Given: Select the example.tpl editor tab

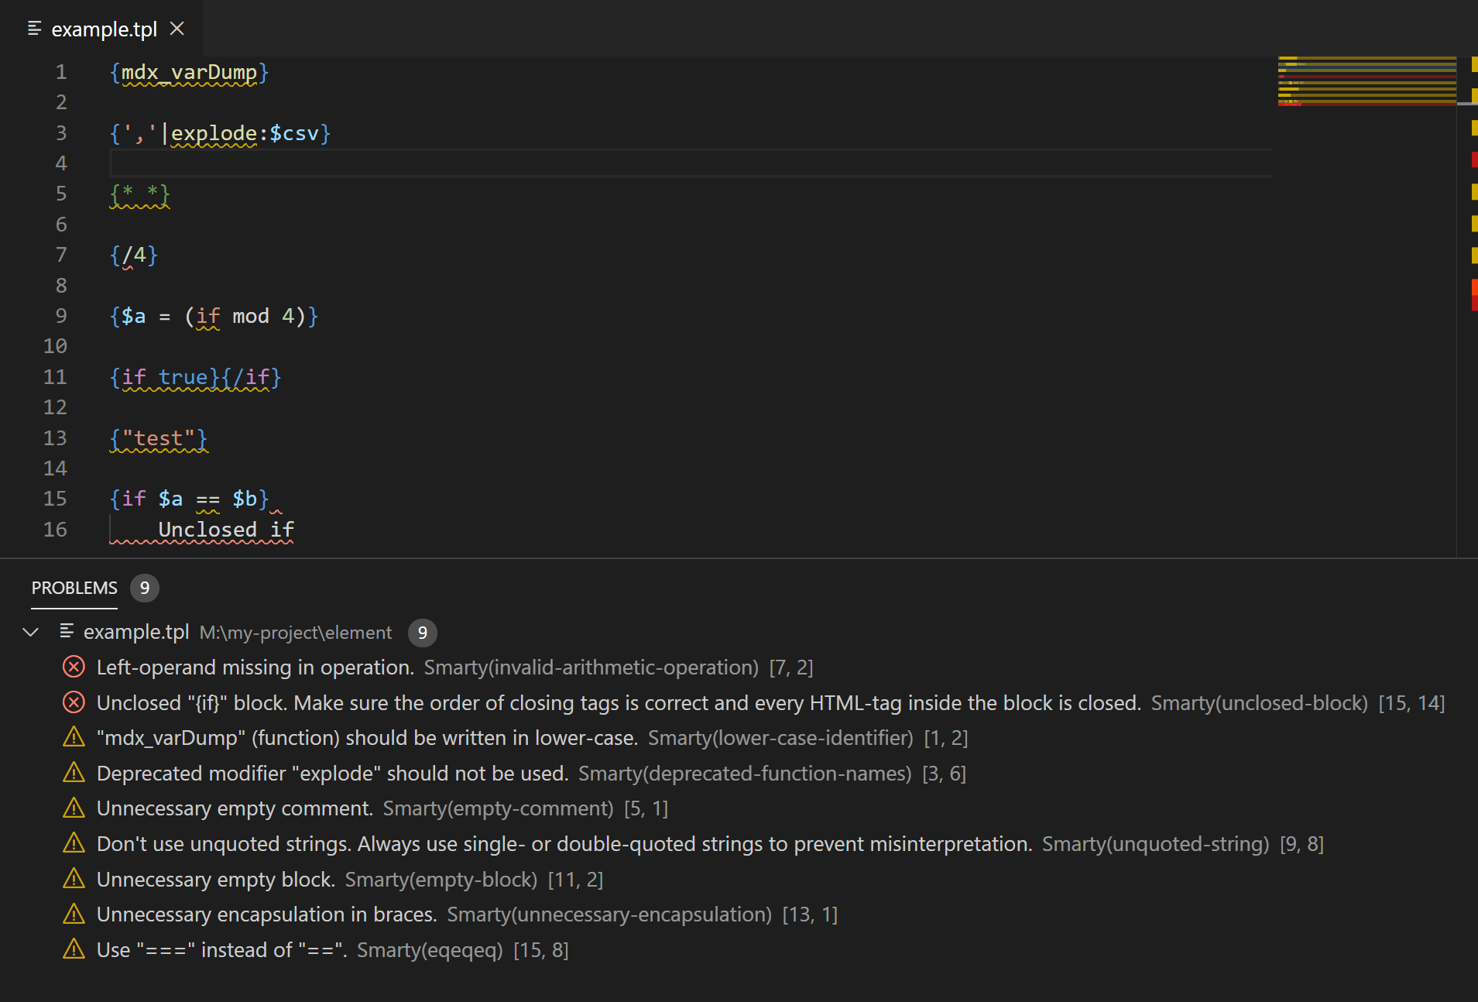Looking at the screenshot, I should tap(104, 29).
